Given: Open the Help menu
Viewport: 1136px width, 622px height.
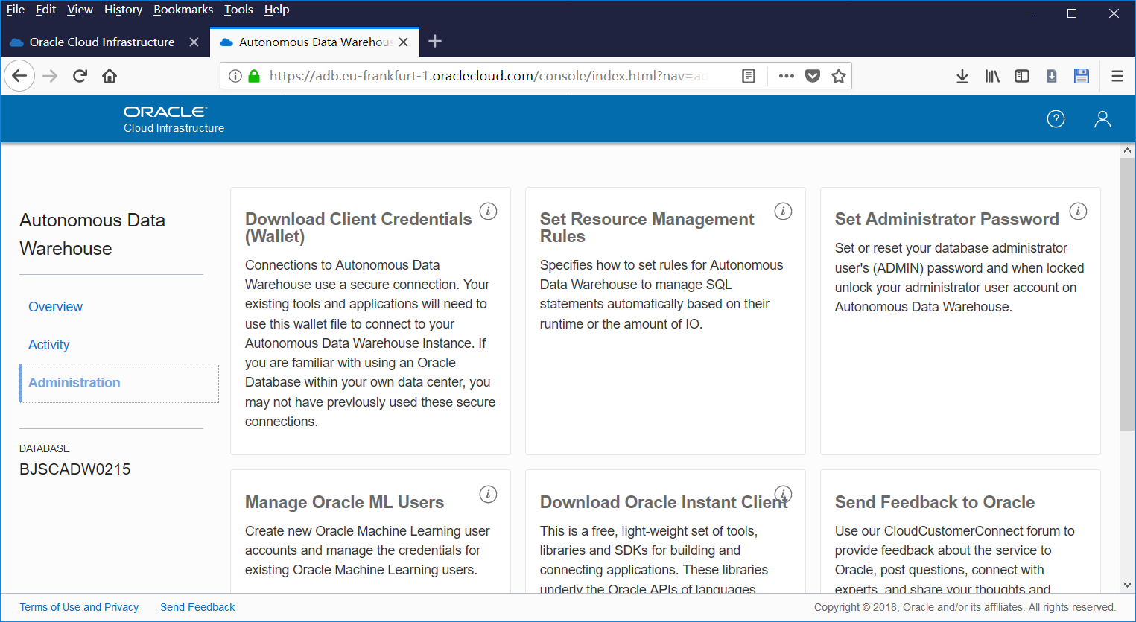Looking at the screenshot, I should coord(276,10).
